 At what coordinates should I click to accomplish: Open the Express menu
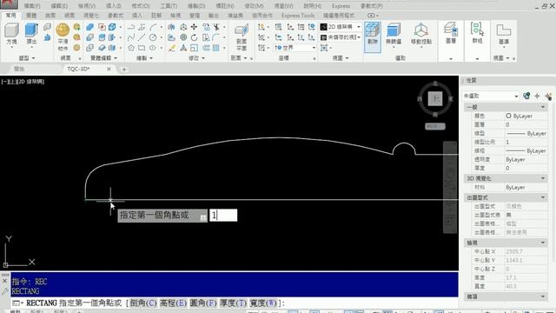coord(341,6)
